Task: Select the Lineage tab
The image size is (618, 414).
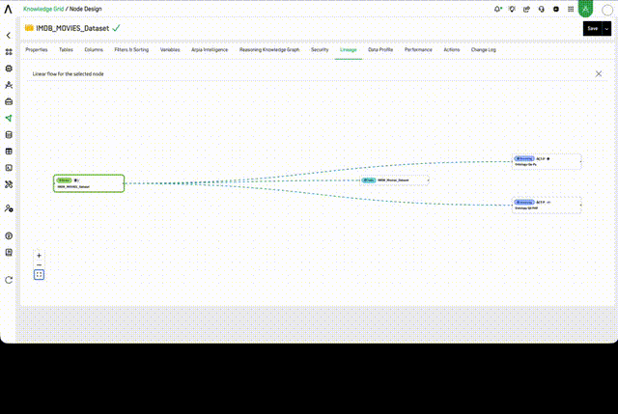Action: click(349, 49)
